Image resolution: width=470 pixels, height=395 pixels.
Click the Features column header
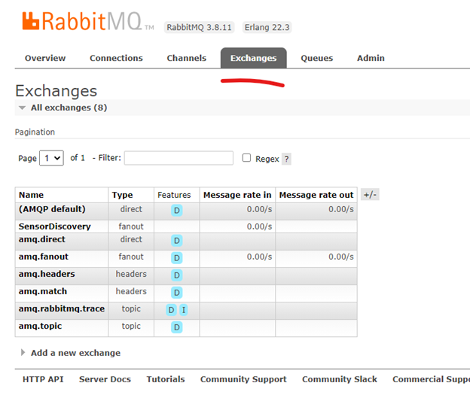coord(174,195)
